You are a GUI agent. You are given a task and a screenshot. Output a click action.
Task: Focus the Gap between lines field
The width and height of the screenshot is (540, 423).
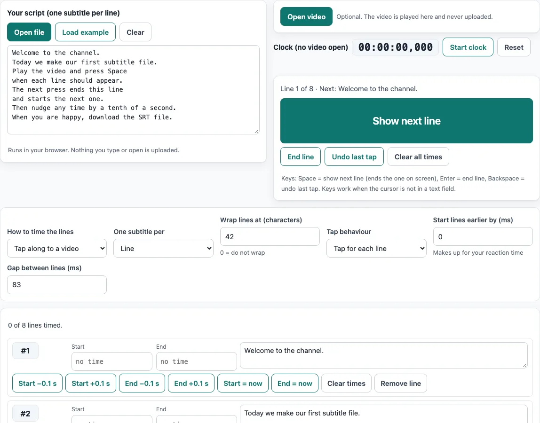point(57,285)
